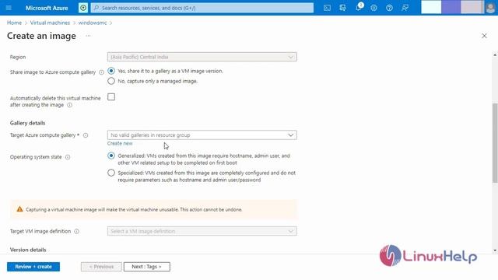Open the Directories and subscriptions filter icon

342,8
